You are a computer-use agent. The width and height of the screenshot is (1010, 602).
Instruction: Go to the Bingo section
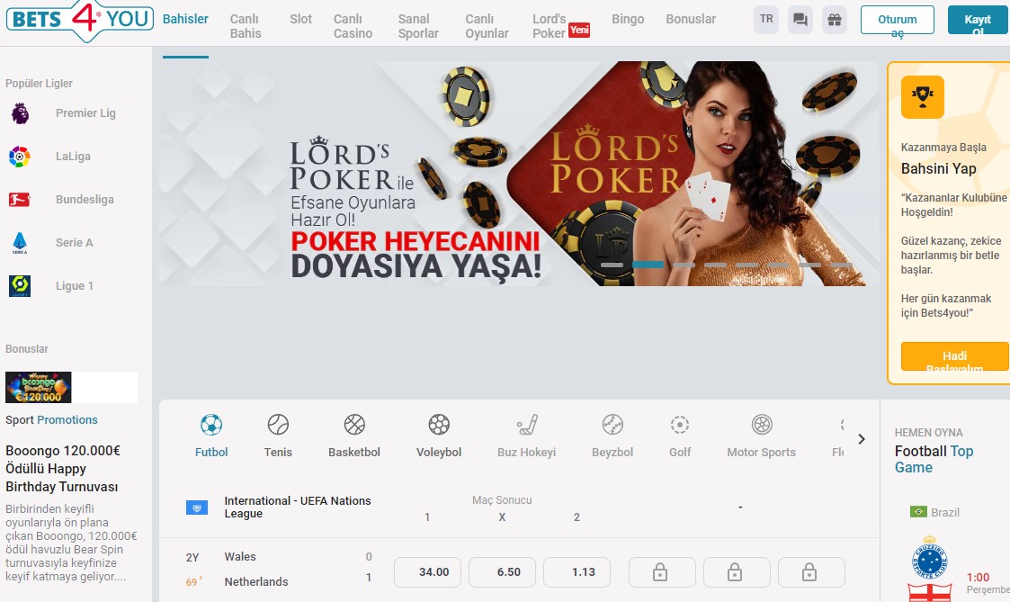click(x=628, y=19)
